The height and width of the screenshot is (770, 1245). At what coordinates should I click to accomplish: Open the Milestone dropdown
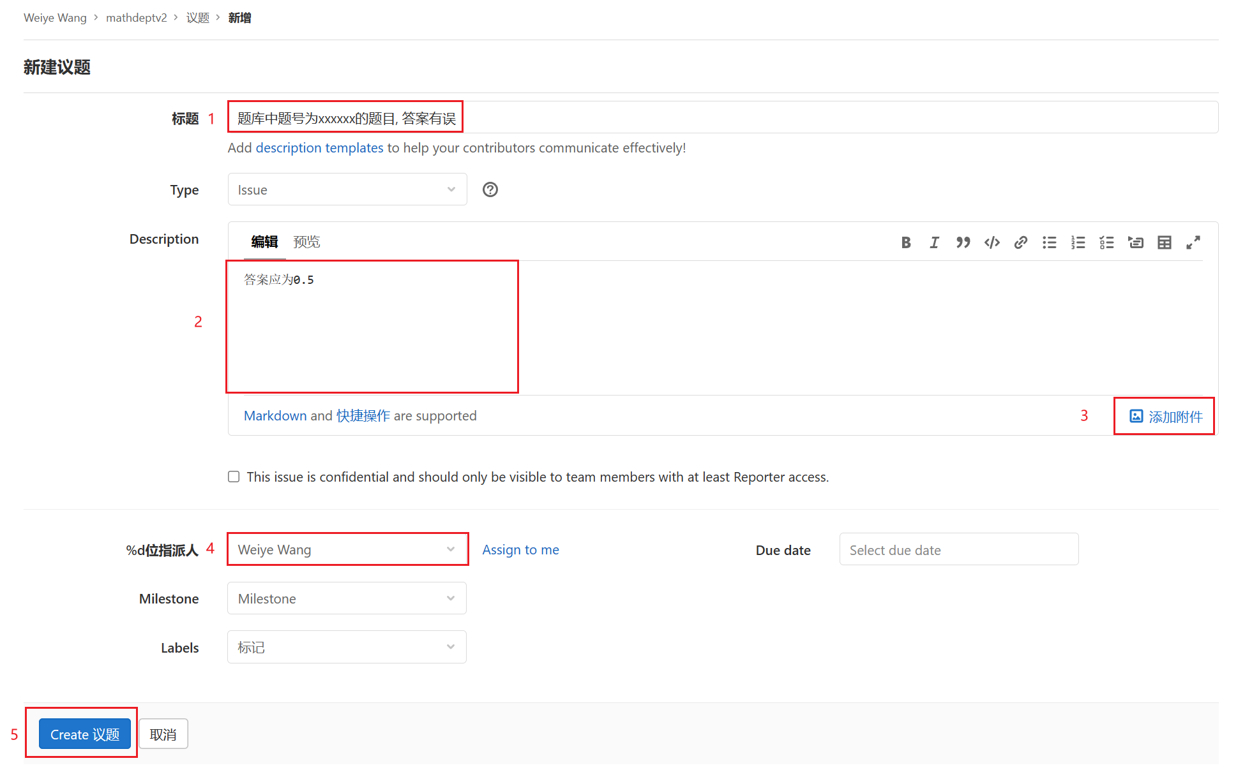point(347,598)
